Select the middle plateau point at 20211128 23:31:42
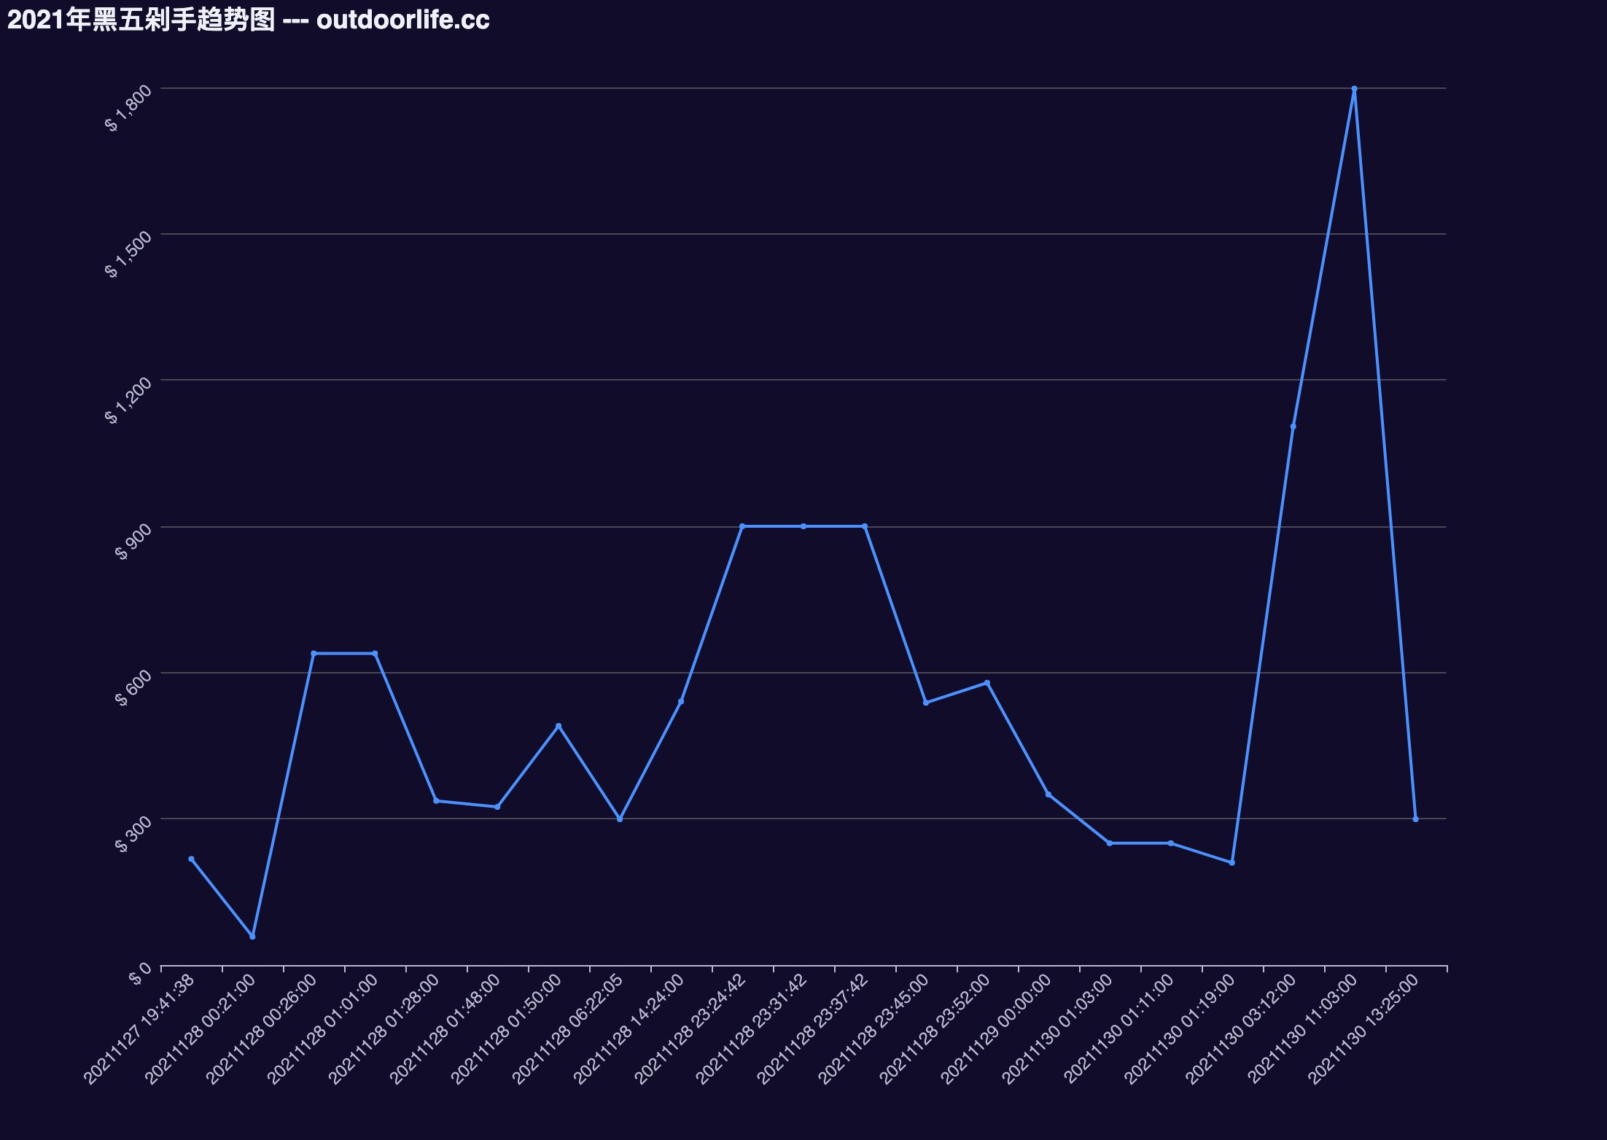This screenshot has width=1607, height=1140. pyautogui.click(x=803, y=526)
